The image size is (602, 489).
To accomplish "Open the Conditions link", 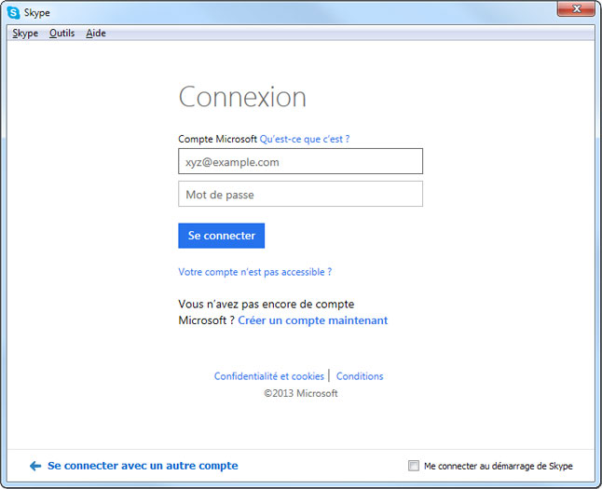I will point(360,376).
